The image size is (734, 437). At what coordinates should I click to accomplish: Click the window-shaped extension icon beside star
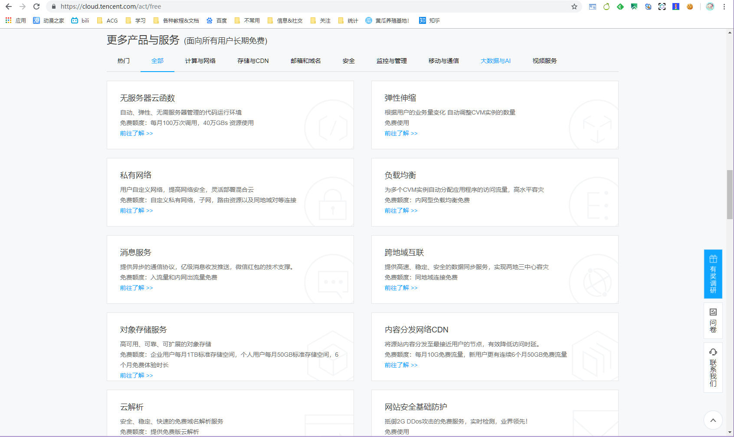click(593, 7)
